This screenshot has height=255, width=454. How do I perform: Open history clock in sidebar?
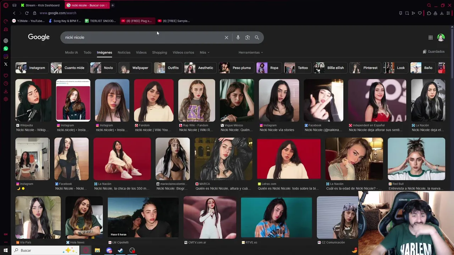pos(6,84)
